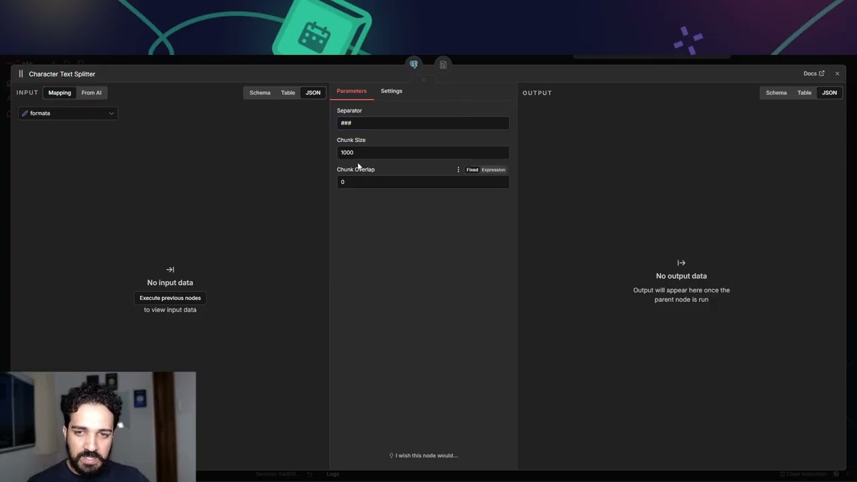Screen dimensions: 857x482
Task: Show input Table view
Action: [288, 93]
